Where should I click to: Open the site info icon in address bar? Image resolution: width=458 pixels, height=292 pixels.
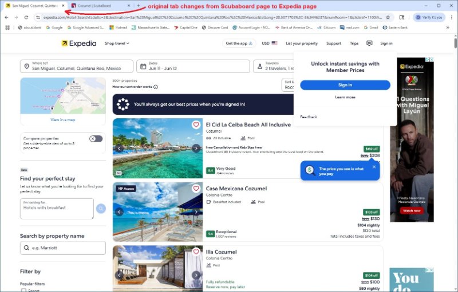(x=38, y=18)
